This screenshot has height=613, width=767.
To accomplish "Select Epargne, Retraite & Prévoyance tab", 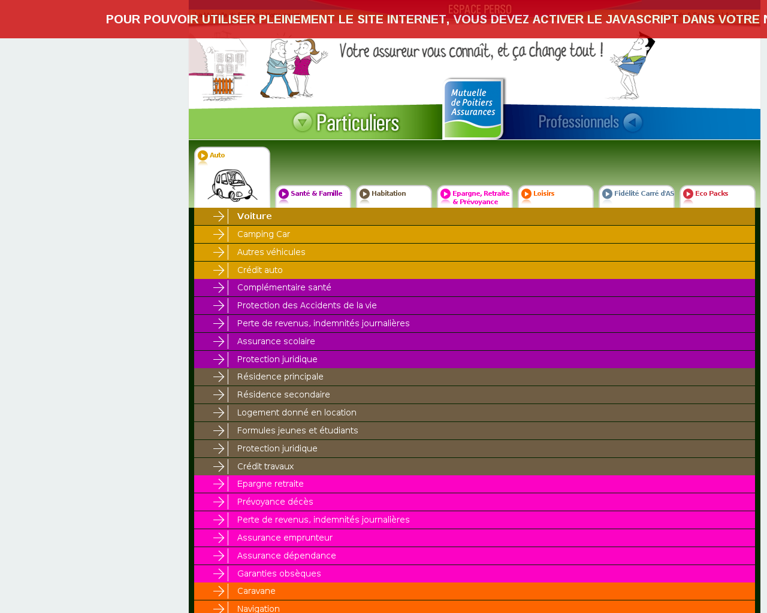I will click(475, 196).
